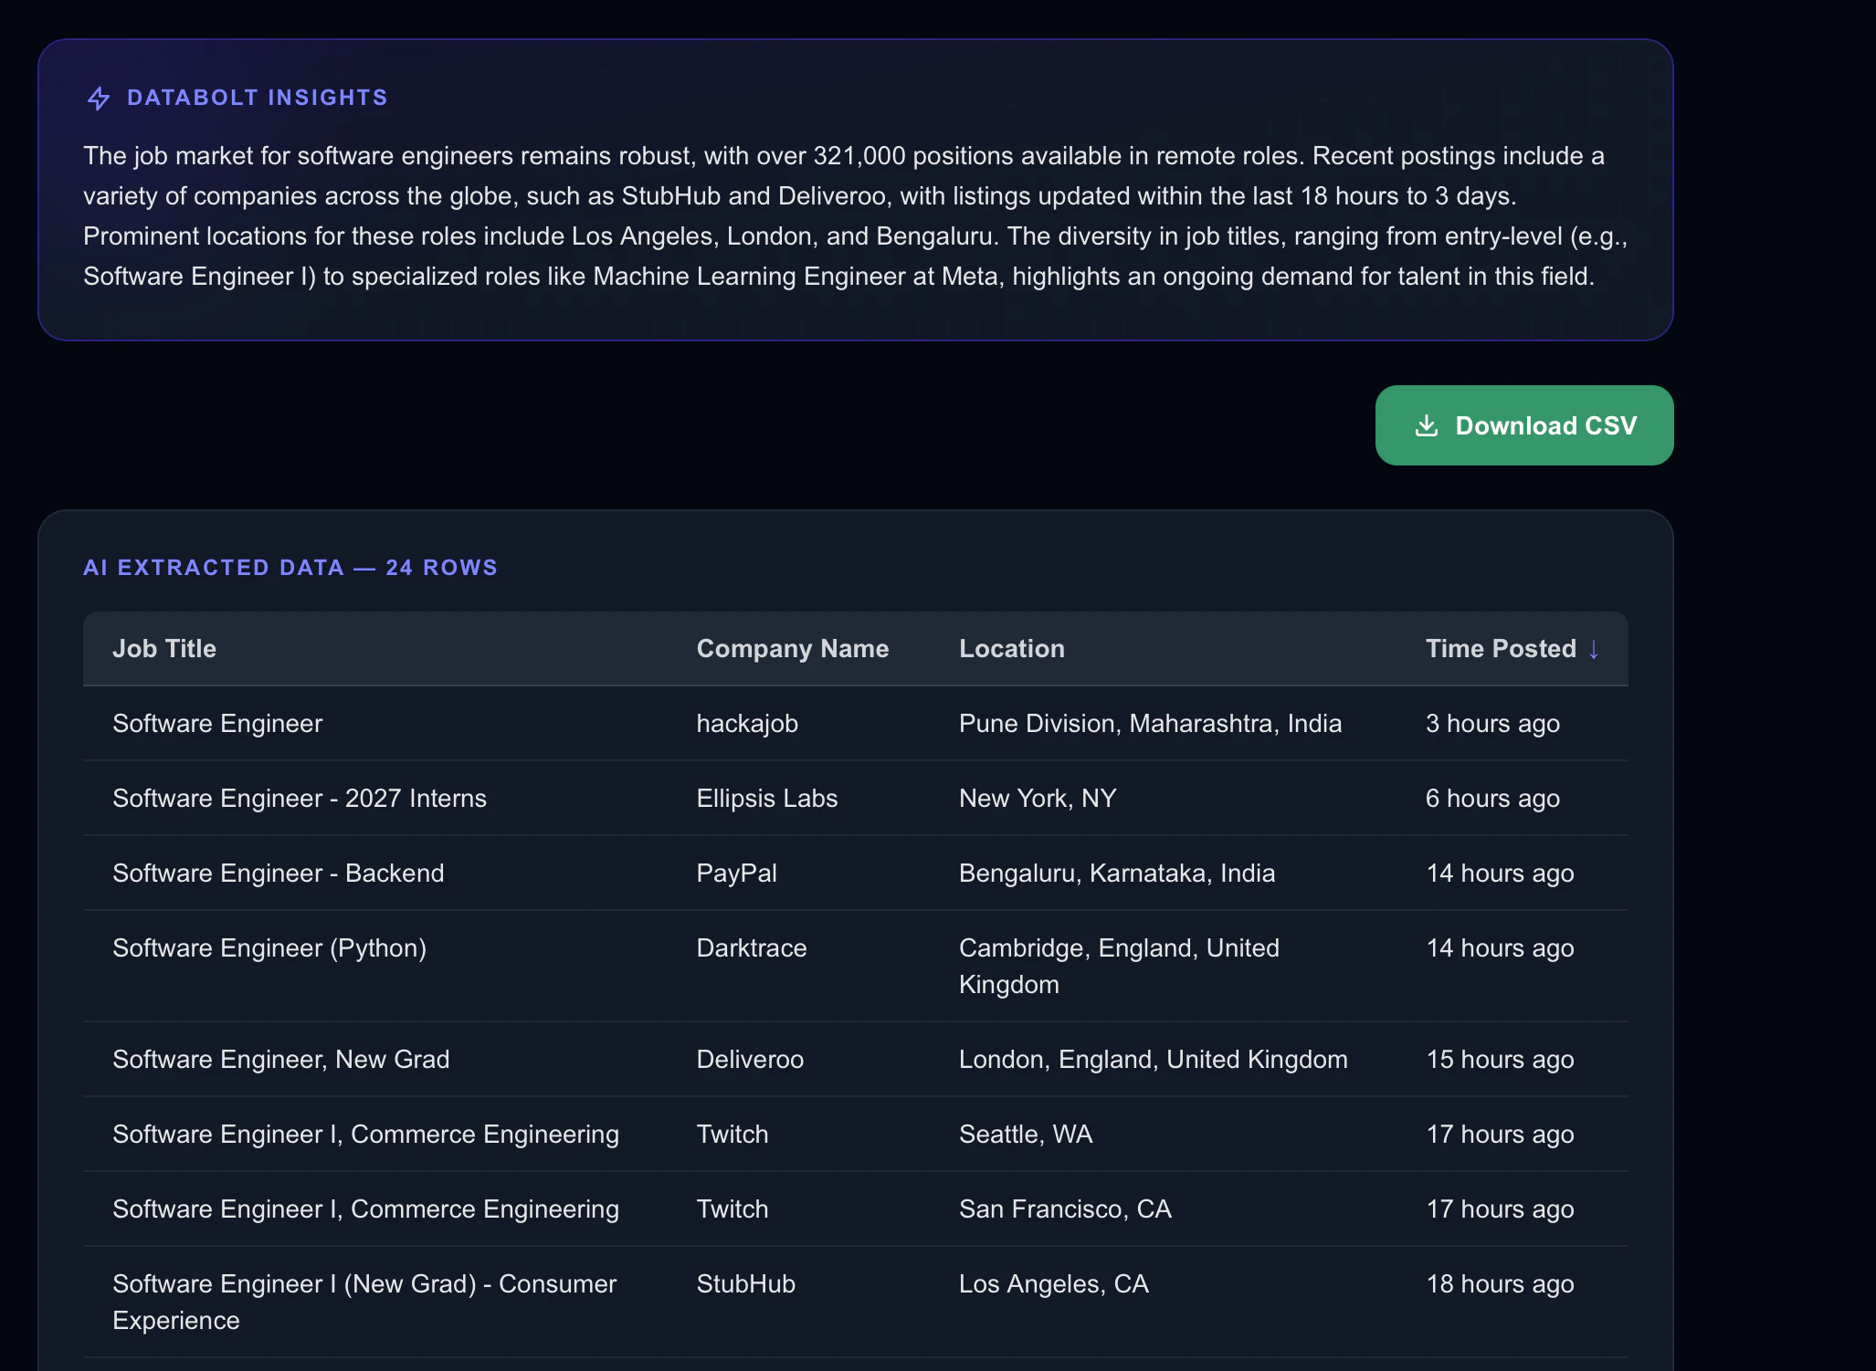The width and height of the screenshot is (1876, 1371).
Task: Click the PayPal company cell
Action: point(736,874)
